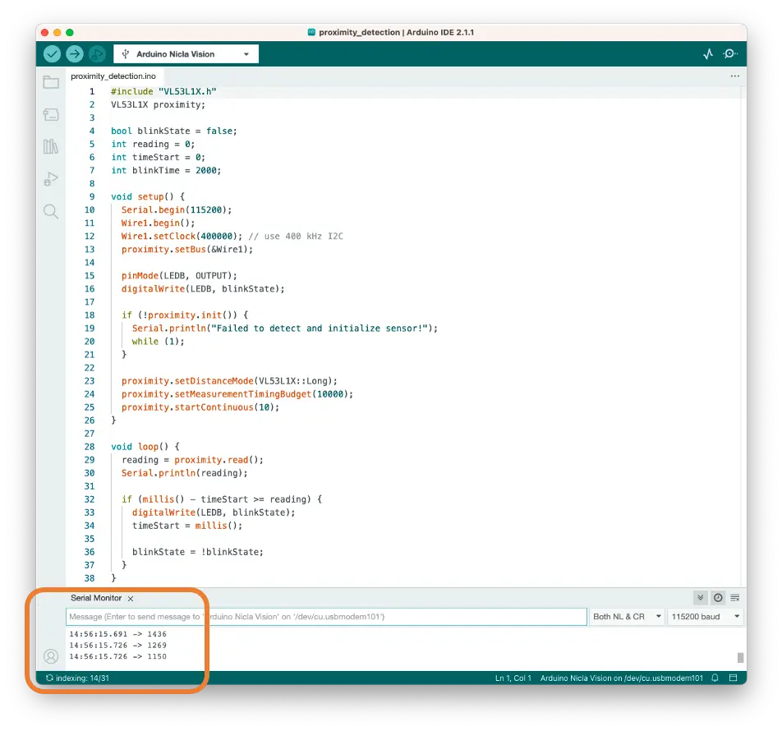Screen dimensions: 782x731
Task: Open Serial Monitor from top-right toolbar icon
Action: [729, 54]
